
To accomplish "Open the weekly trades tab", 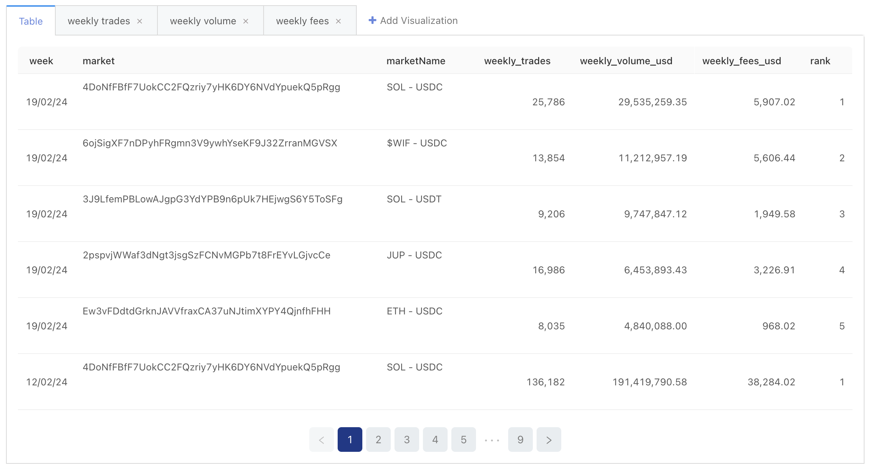I will tap(99, 21).
